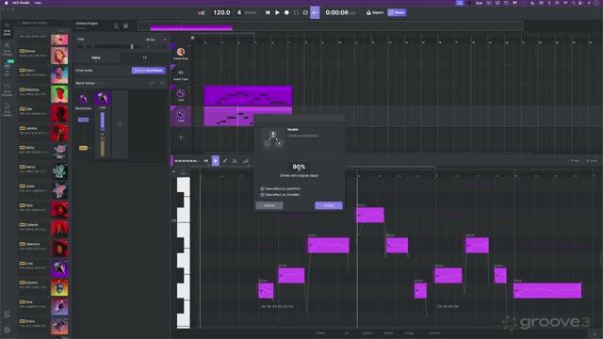603x339 pixels.
Task: Add a new track with plus icon
Action: click(181, 137)
